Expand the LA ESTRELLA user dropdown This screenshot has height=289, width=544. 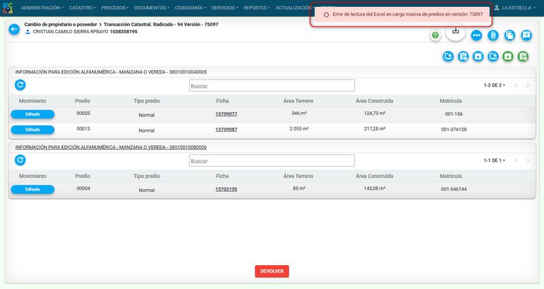coord(518,7)
